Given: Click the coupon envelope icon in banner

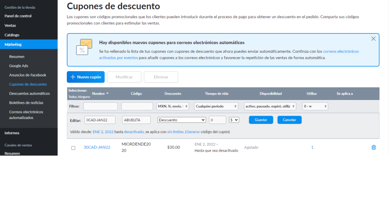Looking at the screenshot, I should tap(84, 47).
